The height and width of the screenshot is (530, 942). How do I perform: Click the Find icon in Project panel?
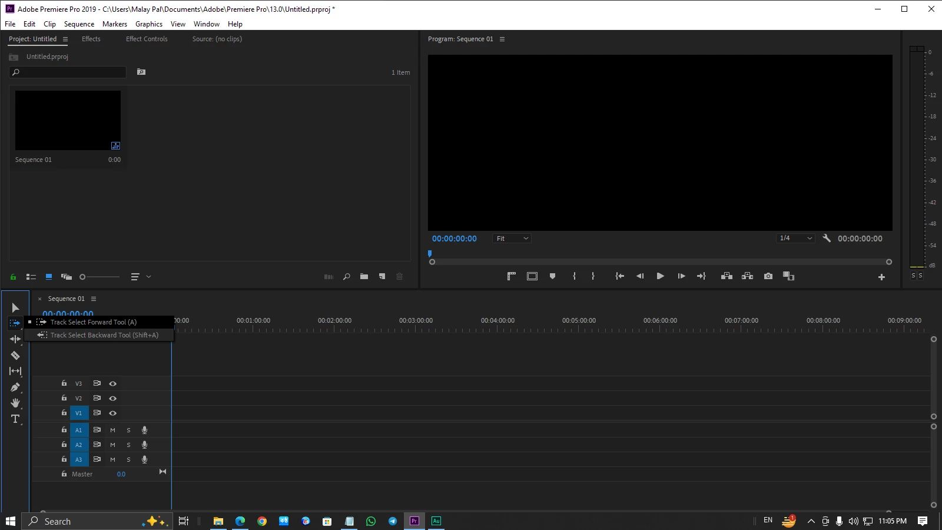click(x=347, y=277)
